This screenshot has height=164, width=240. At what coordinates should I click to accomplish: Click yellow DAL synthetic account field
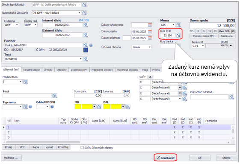pos(107,106)
